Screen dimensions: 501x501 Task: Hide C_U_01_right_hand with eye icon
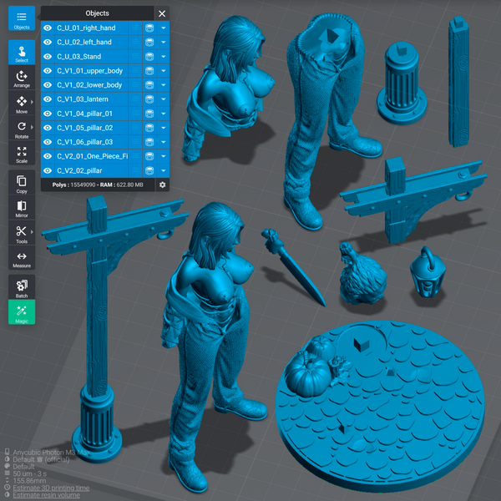[x=48, y=28]
